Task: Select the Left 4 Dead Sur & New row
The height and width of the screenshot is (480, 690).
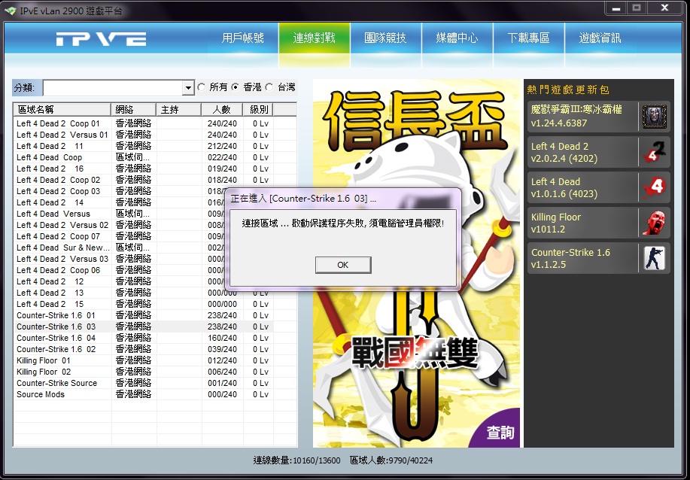Action: coord(120,248)
